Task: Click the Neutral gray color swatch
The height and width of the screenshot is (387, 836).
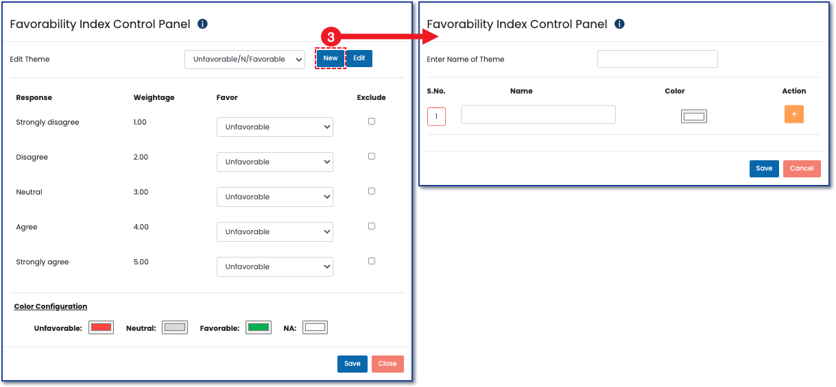Action: (175, 327)
